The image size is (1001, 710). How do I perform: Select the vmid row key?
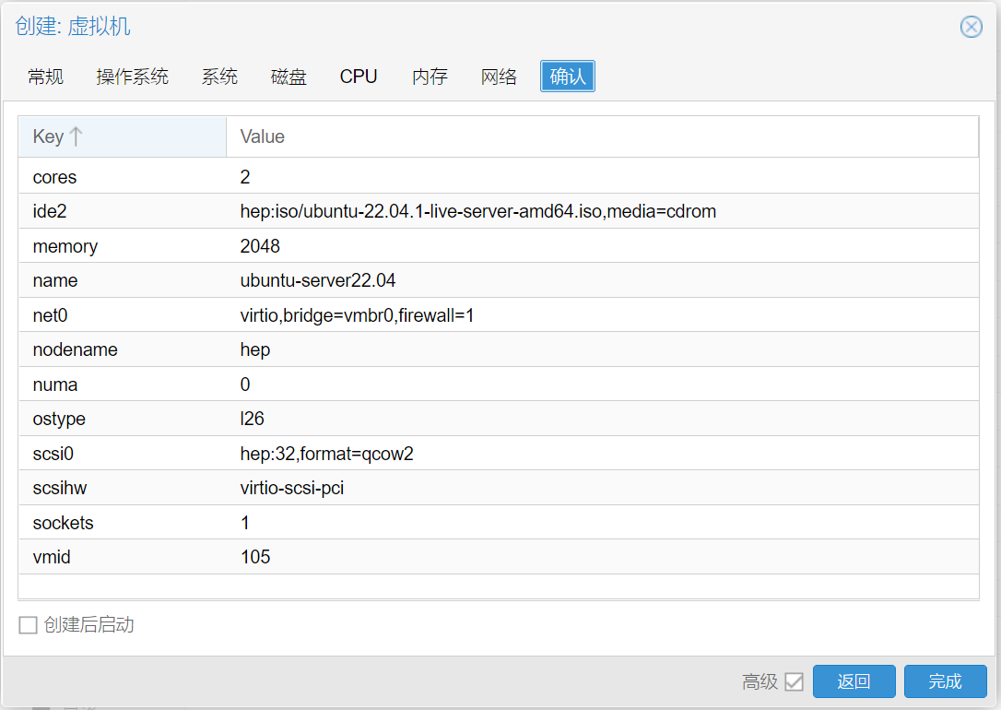point(52,557)
